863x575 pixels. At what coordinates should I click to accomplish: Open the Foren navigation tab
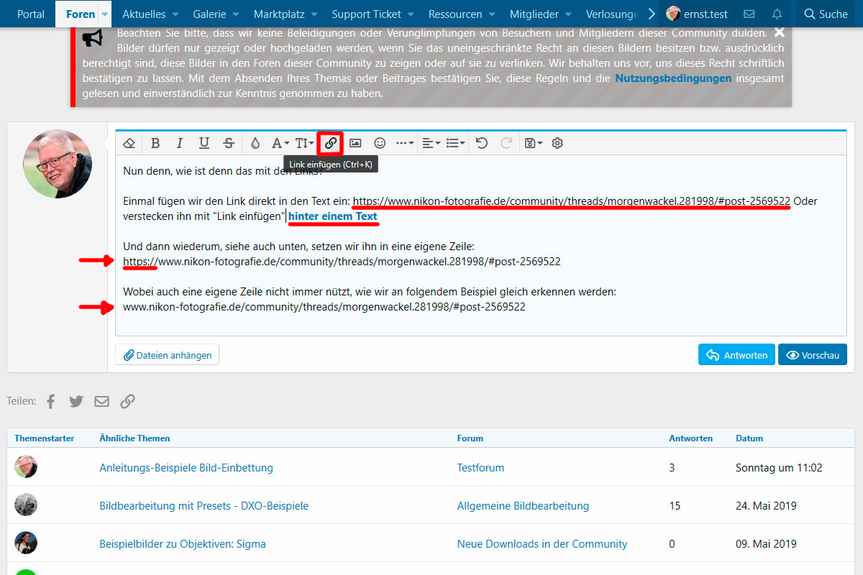(80, 14)
